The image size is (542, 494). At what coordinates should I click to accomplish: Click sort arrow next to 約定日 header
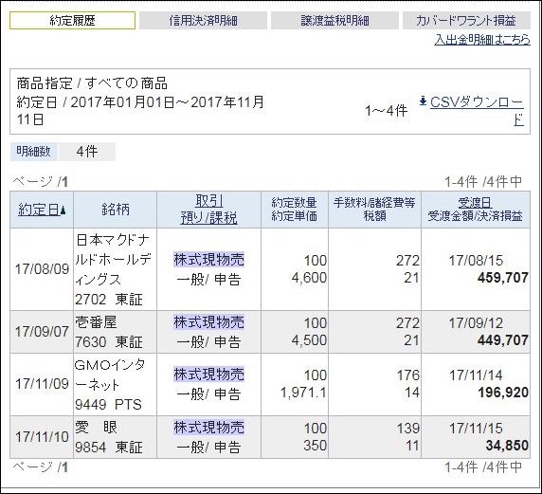63,210
